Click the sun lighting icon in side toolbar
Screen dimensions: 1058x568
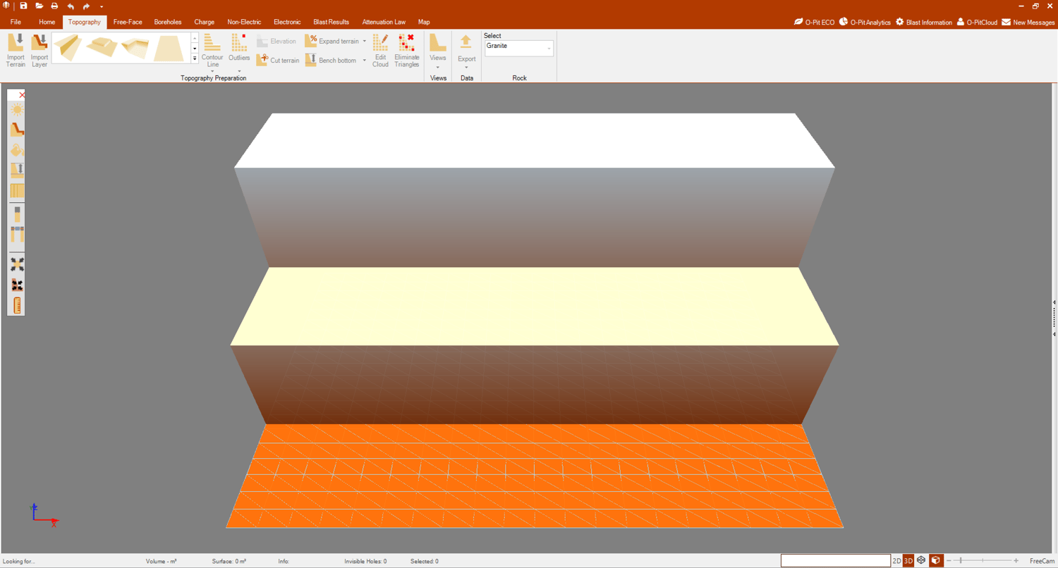tap(17, 109)
